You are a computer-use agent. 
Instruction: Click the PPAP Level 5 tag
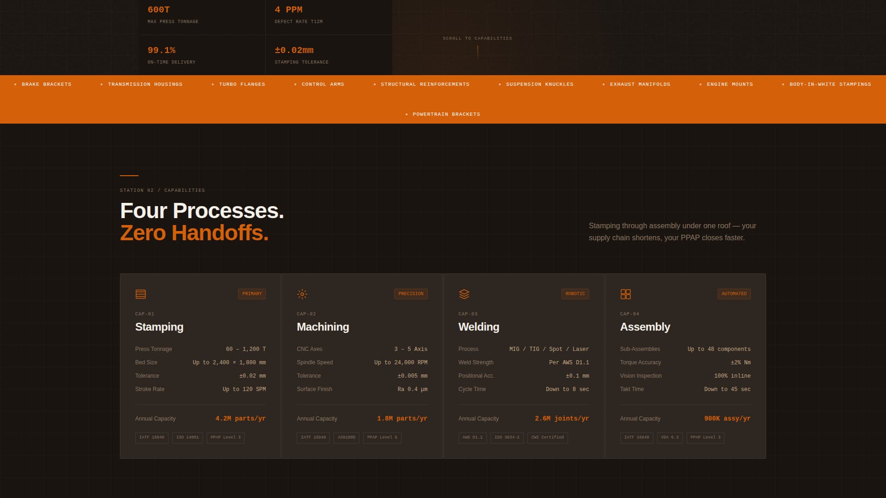point(382,438)
